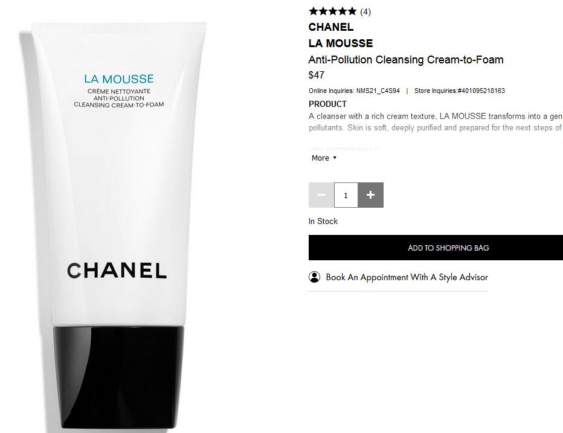Add product to shopping bag
The height and width of the screenshot is (433, 563).
click(x=436, y=248)
